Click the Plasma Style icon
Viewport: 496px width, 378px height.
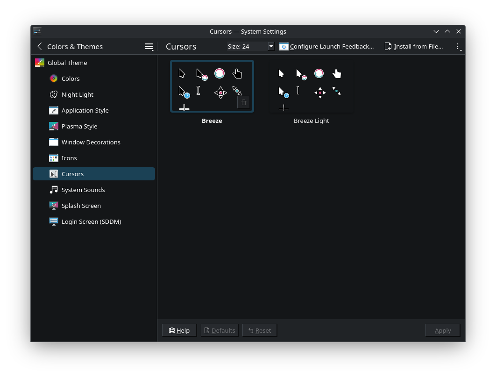pyautogui.click(x=54, y=126)
